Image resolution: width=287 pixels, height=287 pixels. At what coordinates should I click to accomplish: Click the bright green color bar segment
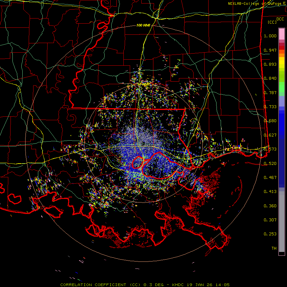[x=282, y=87]
